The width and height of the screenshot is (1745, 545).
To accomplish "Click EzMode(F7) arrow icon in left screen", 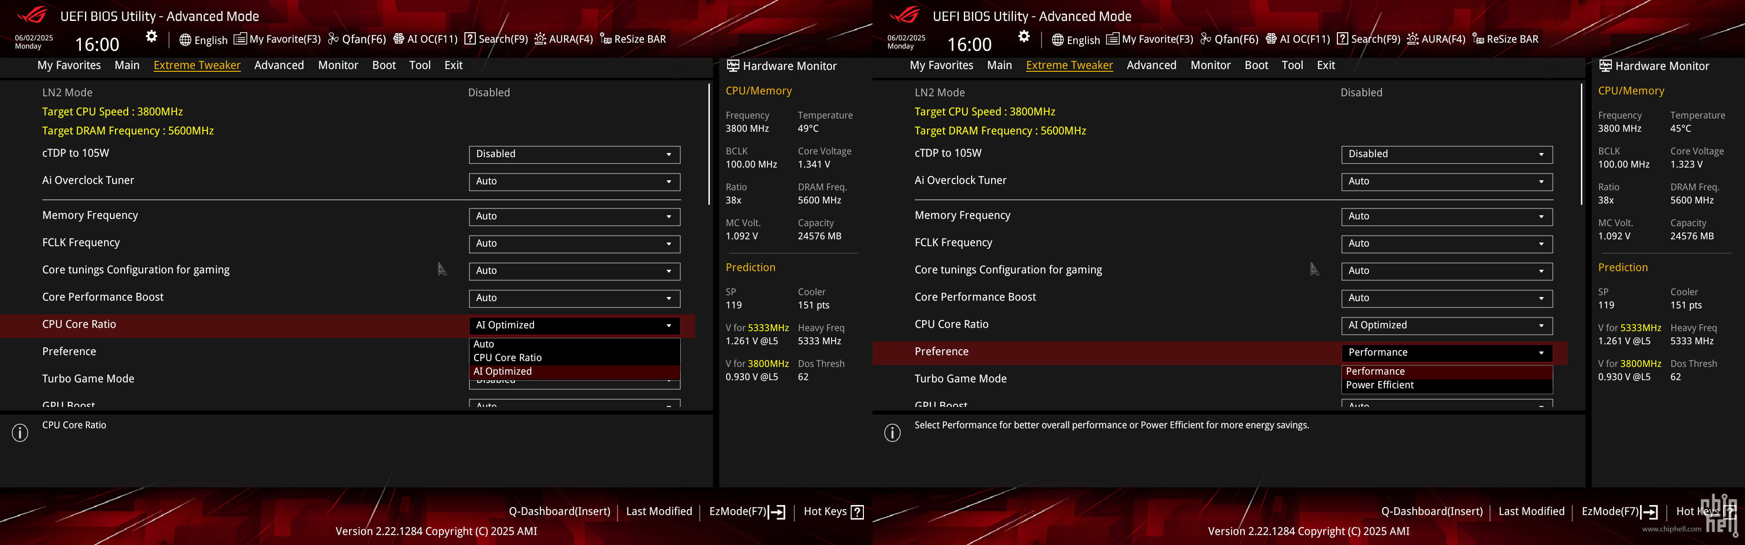I will coord(777,512).
